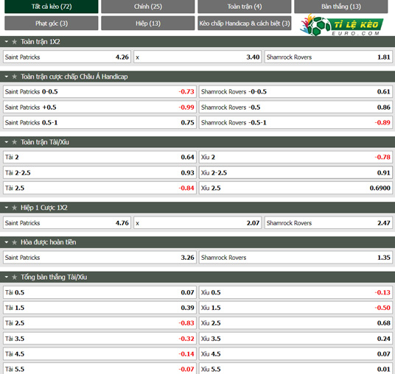Select Xỉu 4.5 at 0.07
The width and height of the screenshot is (395, 374).
296,354
